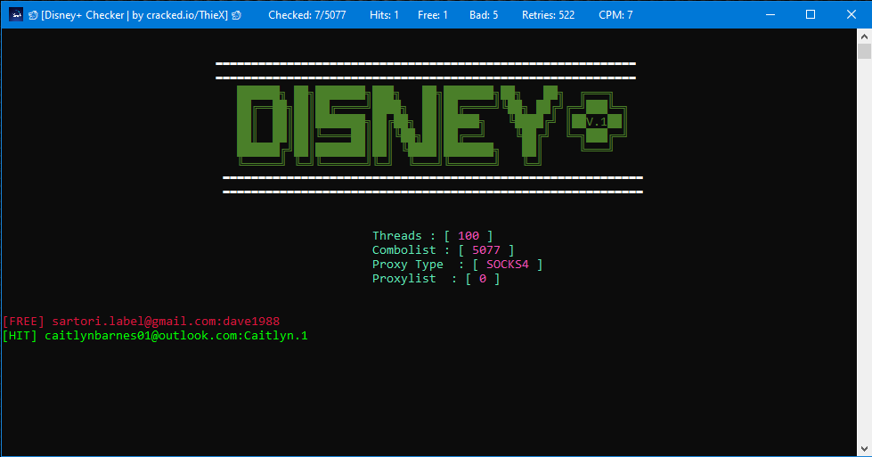872x457 pixels.
Task: Click the "Retries: 522" counter in title bar
Action: pyautogui.click(x=549, y=15)
